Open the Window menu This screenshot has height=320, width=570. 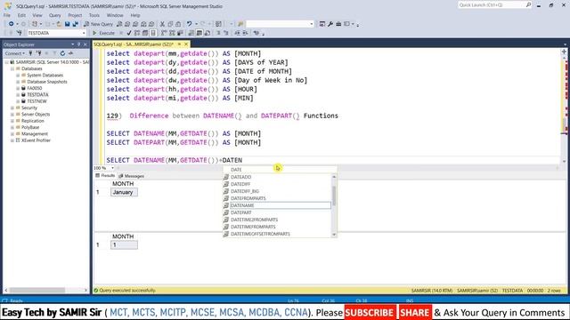[115, 15]
